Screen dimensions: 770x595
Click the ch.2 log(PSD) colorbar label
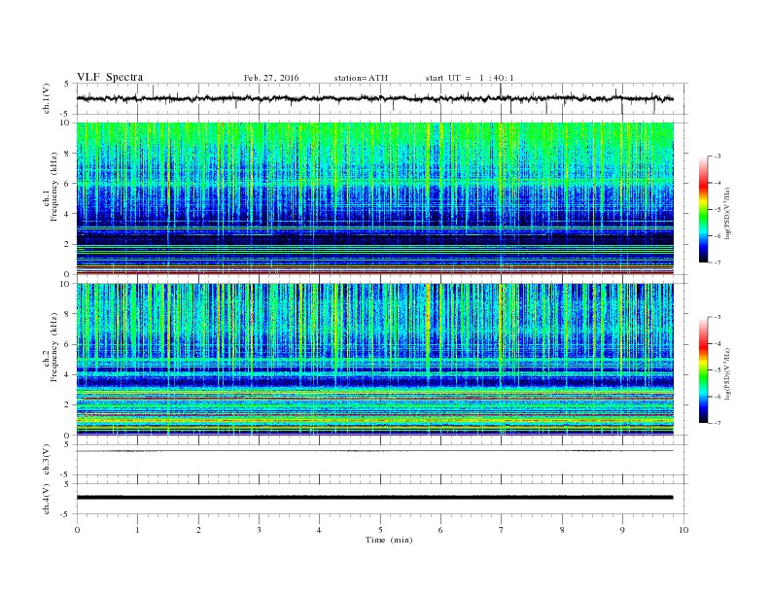pos(728,373)
